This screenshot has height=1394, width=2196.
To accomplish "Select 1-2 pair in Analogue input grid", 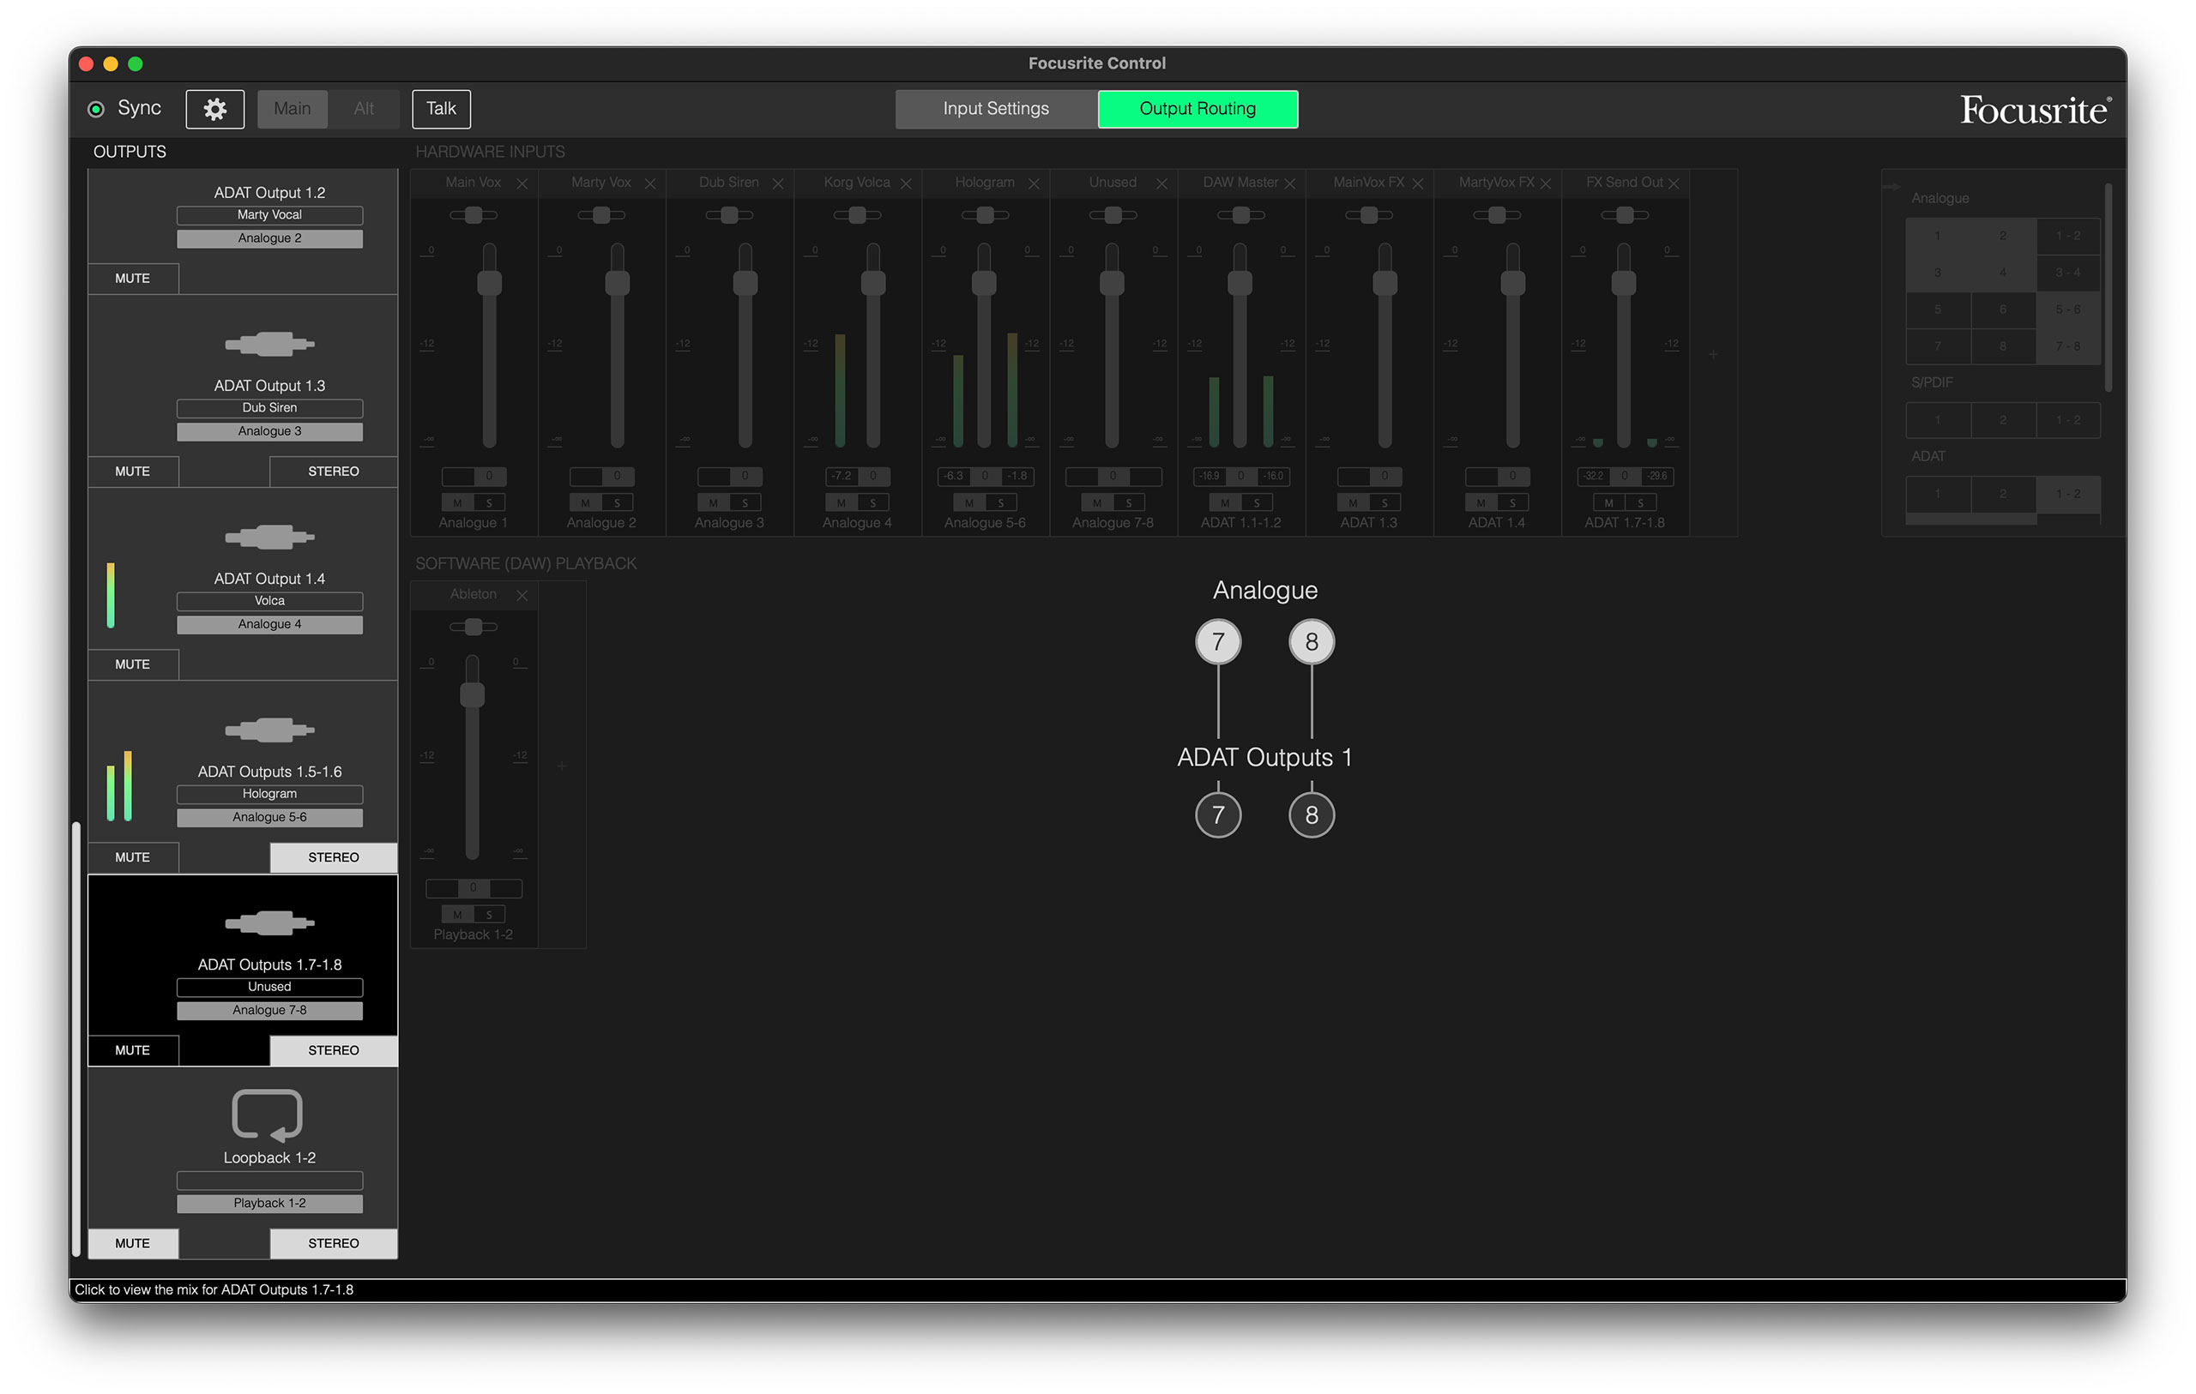I will click(2068, 236).
